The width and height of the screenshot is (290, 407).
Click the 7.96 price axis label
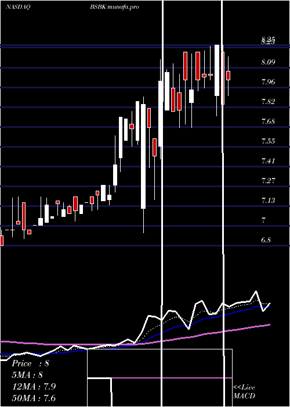[268, 82]
